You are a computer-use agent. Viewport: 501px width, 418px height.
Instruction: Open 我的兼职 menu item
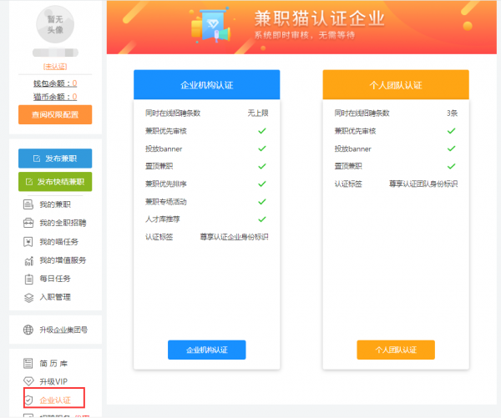coord(55,204)
